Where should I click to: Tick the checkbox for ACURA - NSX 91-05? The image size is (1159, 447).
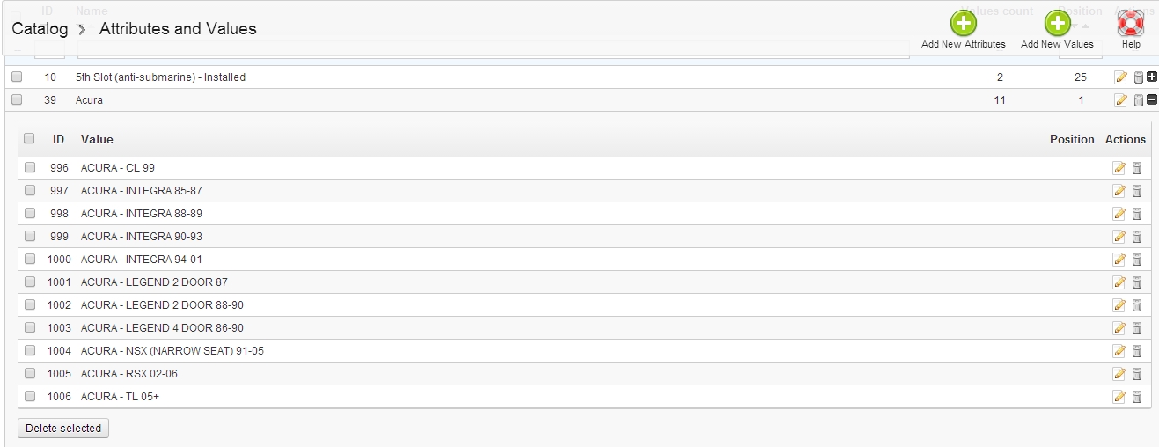[x=30, y=350]
